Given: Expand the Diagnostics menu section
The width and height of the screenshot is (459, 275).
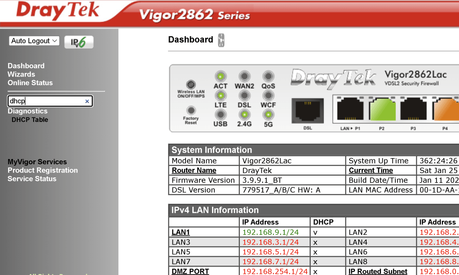Looking at the screenshot, I should (x=27, y=111).
